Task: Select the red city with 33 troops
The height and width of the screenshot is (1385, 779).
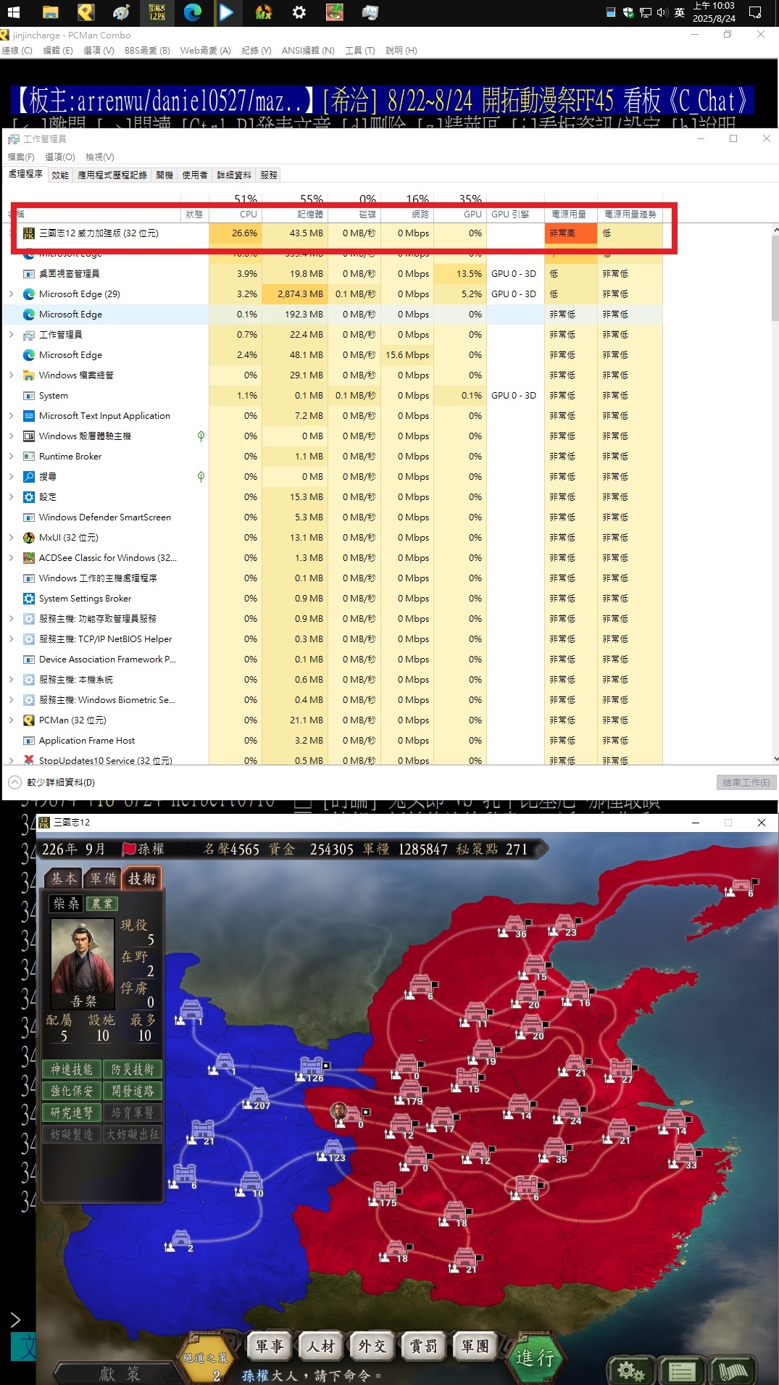Action: click(684, 1155)
